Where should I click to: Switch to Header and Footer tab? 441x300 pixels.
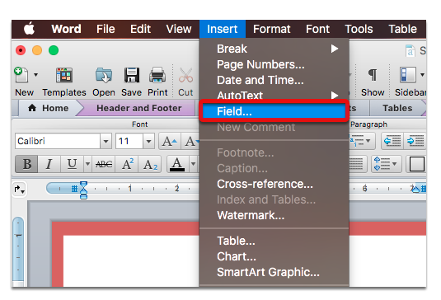click(139, 108)
